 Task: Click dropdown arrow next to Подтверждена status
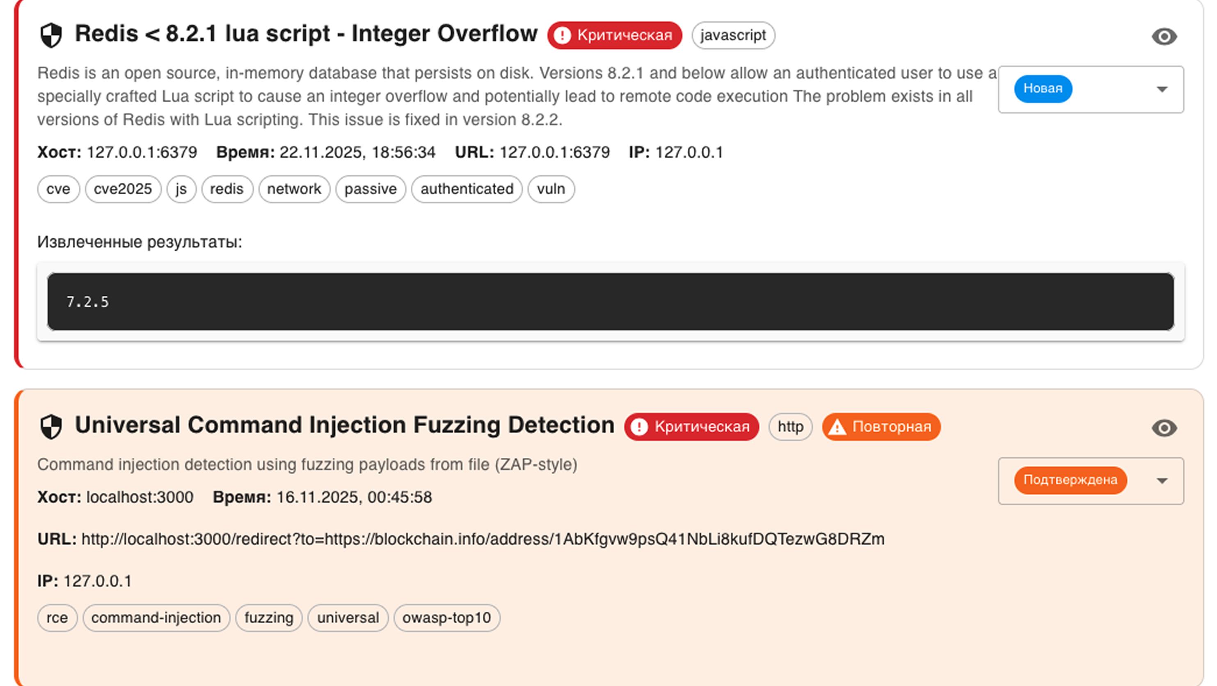pyautogui.click(x=1162, y=481)
